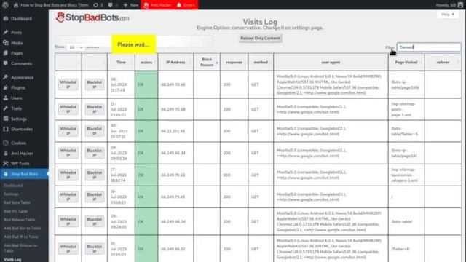Open the Appearance menu

[22, 77]
